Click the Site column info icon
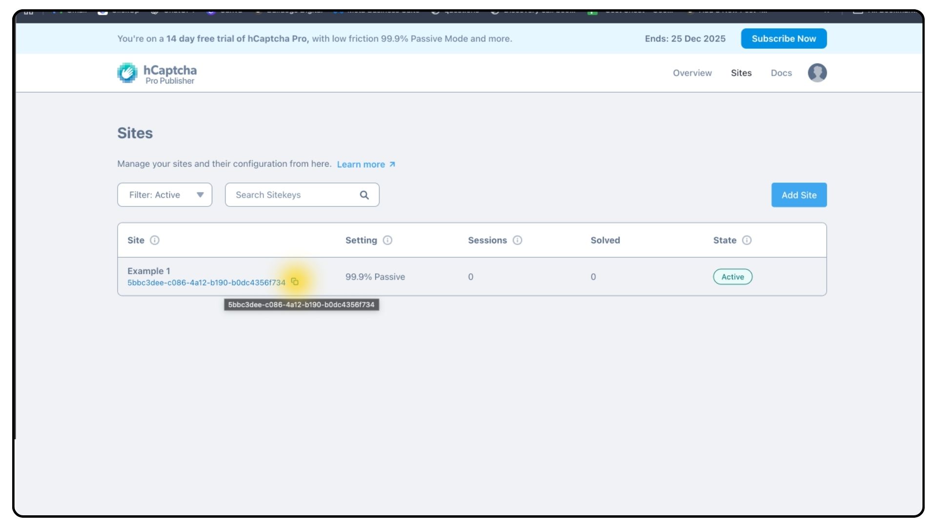Image resolution: width=937 pixels, height=527 pixels. (155, 240)
